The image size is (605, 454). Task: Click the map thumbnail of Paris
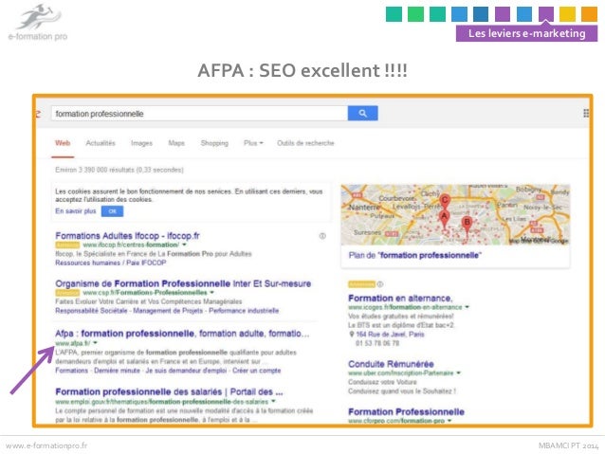click(455, 215)
